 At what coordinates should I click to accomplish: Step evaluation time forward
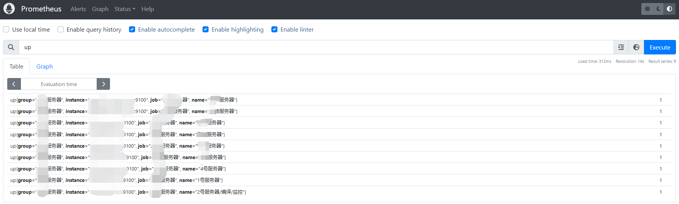(103, 84)
